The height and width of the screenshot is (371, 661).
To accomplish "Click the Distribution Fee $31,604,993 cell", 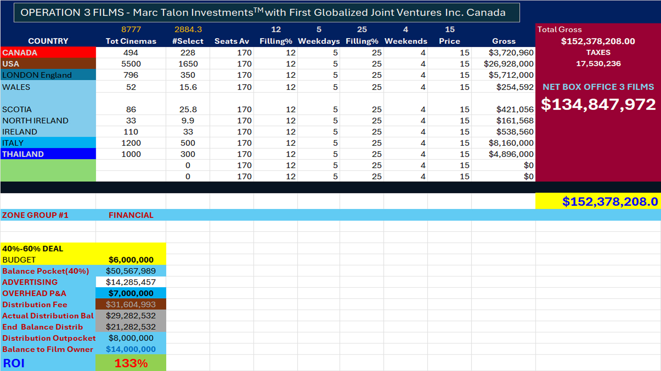I will coord(131,304).
